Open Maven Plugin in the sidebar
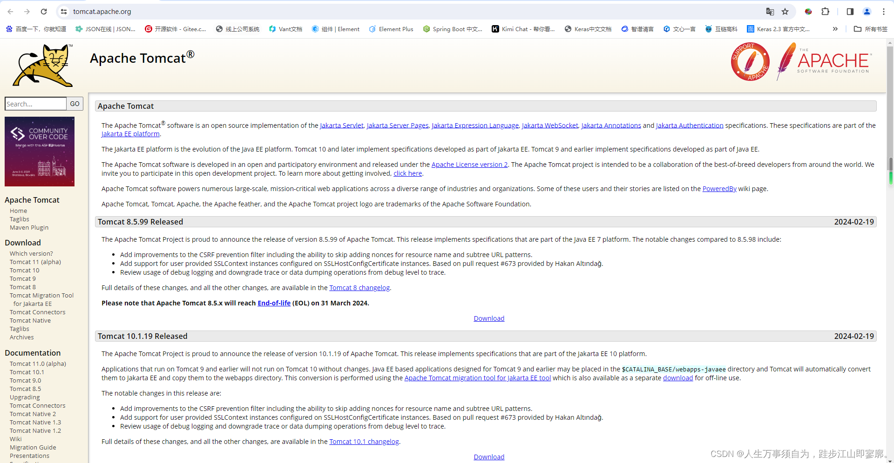This screenshot has width=894, height=463. click(29, 227)
